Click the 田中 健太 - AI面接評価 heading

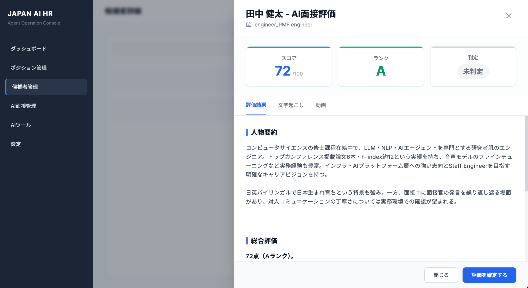click(x=291, y=14)
